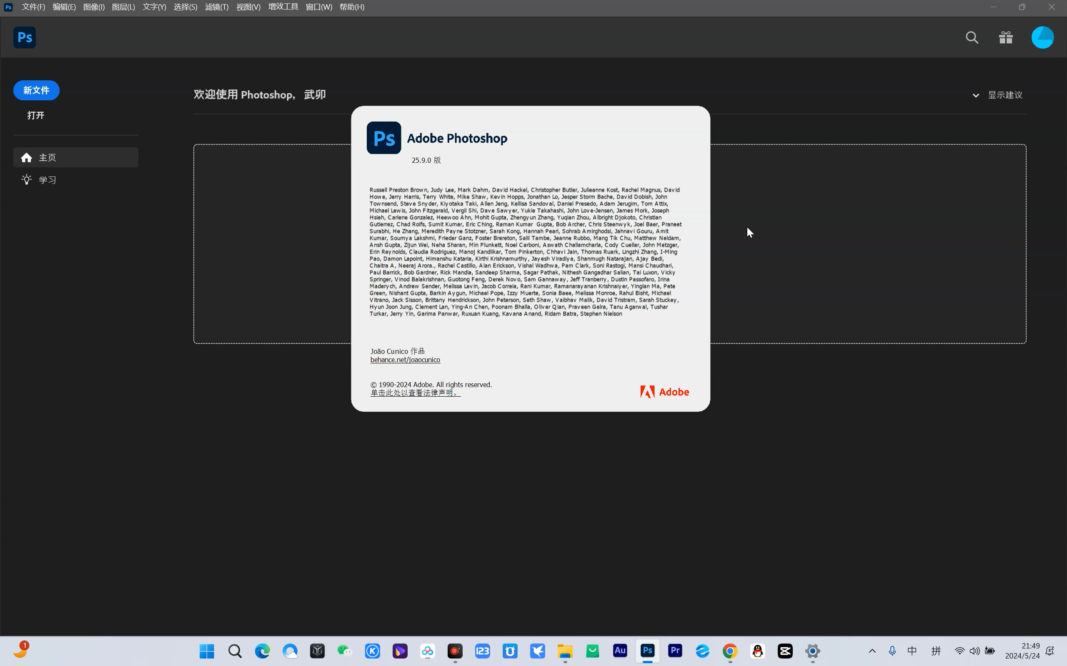Click the Adobe Audition taskbar icon

(x=620, y=651)
